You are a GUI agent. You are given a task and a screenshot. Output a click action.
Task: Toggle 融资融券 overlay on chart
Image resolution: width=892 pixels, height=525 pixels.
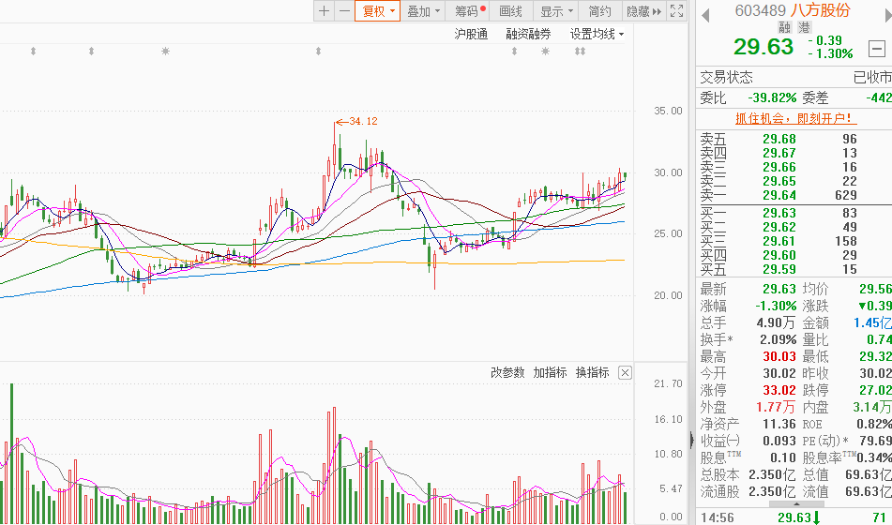528,34
